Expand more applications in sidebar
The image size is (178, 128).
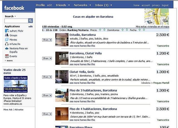pyautogui.click(x=9, y=60)
